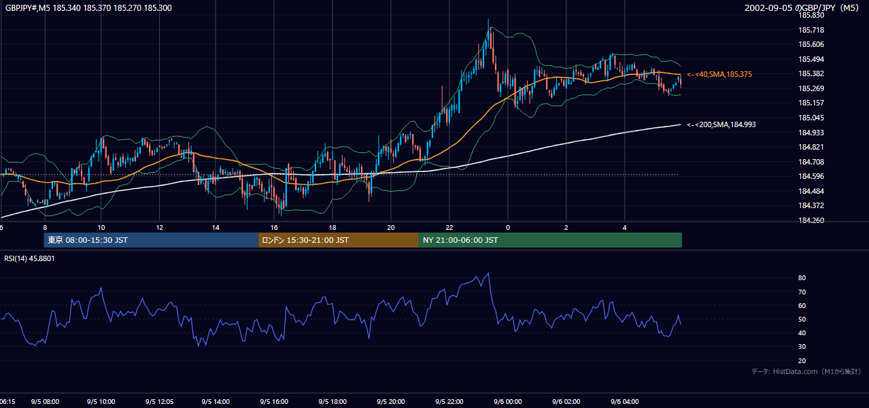This screenshot has height=408, width=869.
Task: Click time axis label 9/5 10:00
Action: 101,402
